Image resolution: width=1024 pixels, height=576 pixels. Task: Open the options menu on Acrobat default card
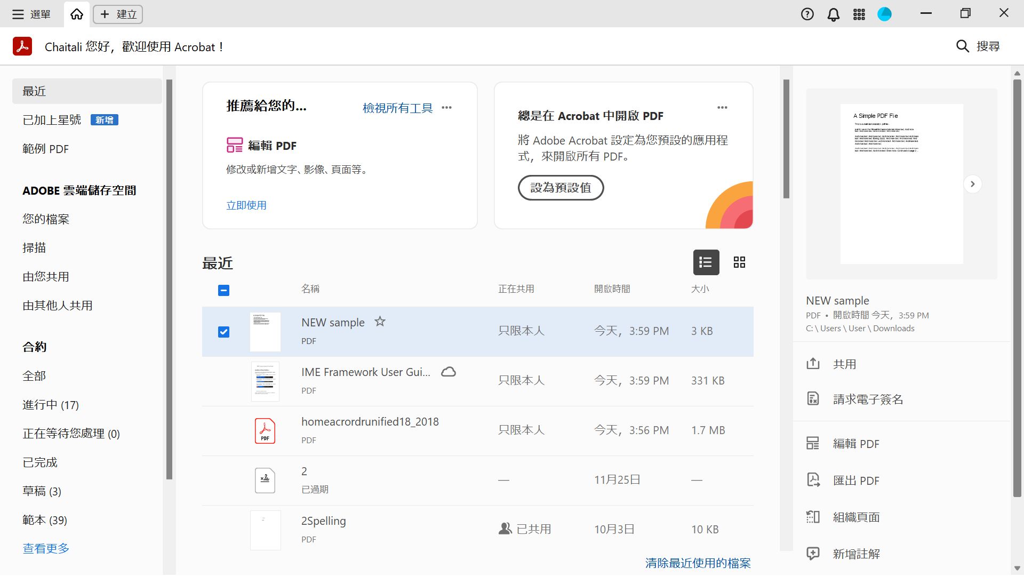[x=723, y=107]
